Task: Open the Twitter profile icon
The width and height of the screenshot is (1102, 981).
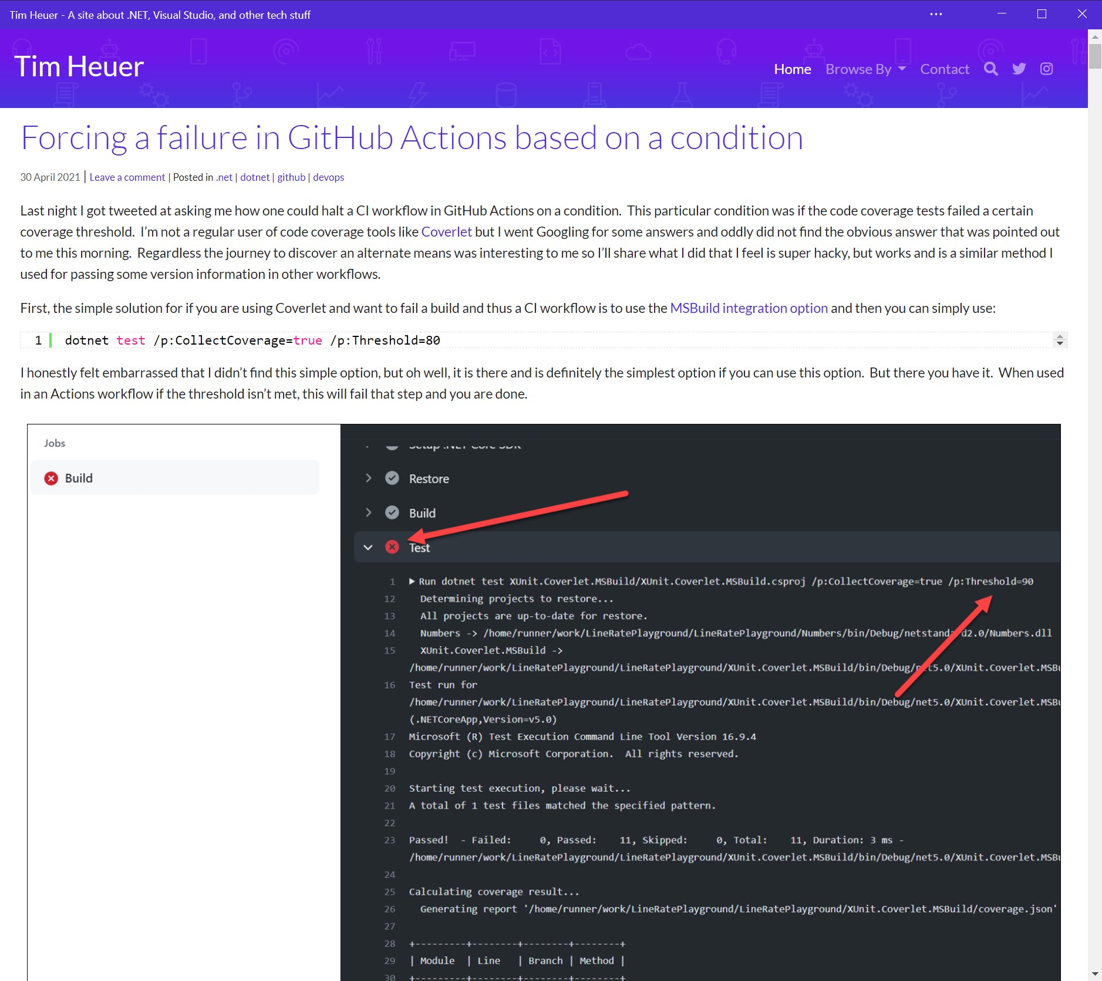Action: tap(1019, 69)
